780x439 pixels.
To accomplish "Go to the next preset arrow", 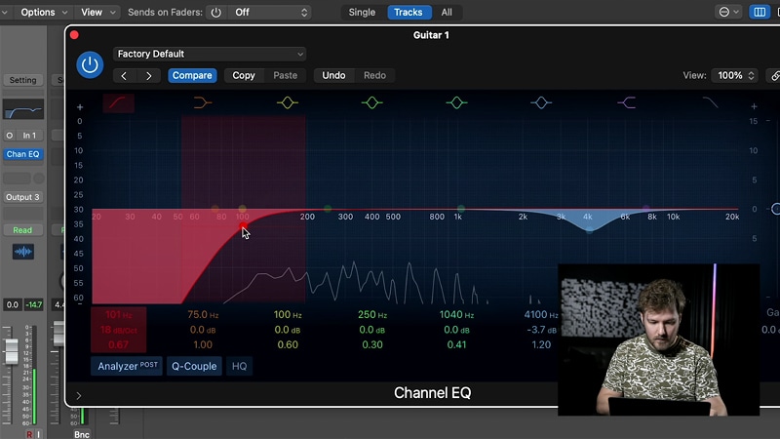I will (149, 76).
